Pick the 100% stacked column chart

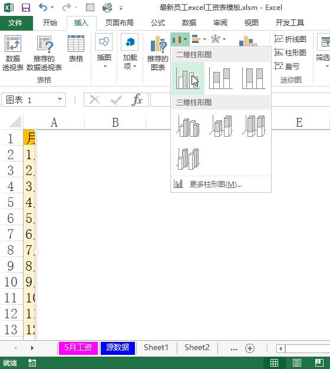[x=254, y=78]
